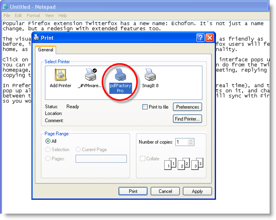
Task: Click the Notepad icon in title bar
Action: [x=5, y=7]
